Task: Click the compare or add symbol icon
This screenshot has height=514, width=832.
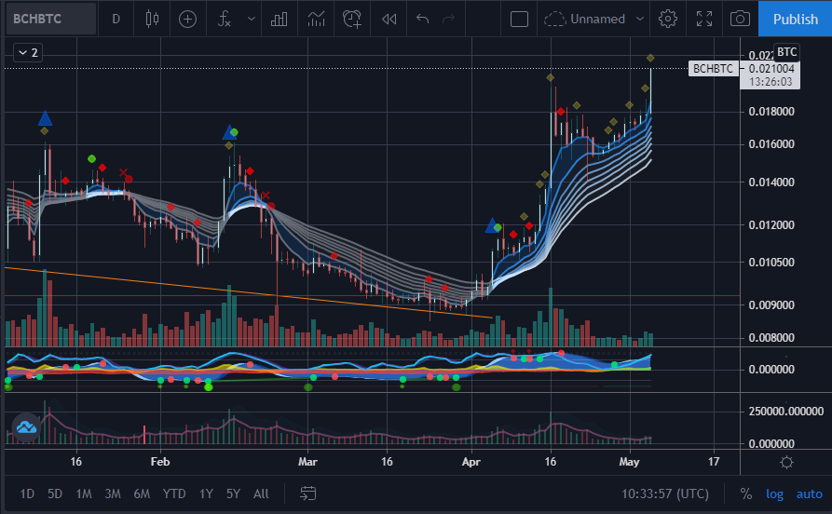Action: coord(187,20)
